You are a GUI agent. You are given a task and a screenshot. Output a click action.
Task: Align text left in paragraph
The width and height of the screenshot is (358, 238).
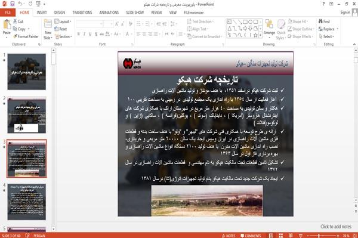click(x=138, y=34)
